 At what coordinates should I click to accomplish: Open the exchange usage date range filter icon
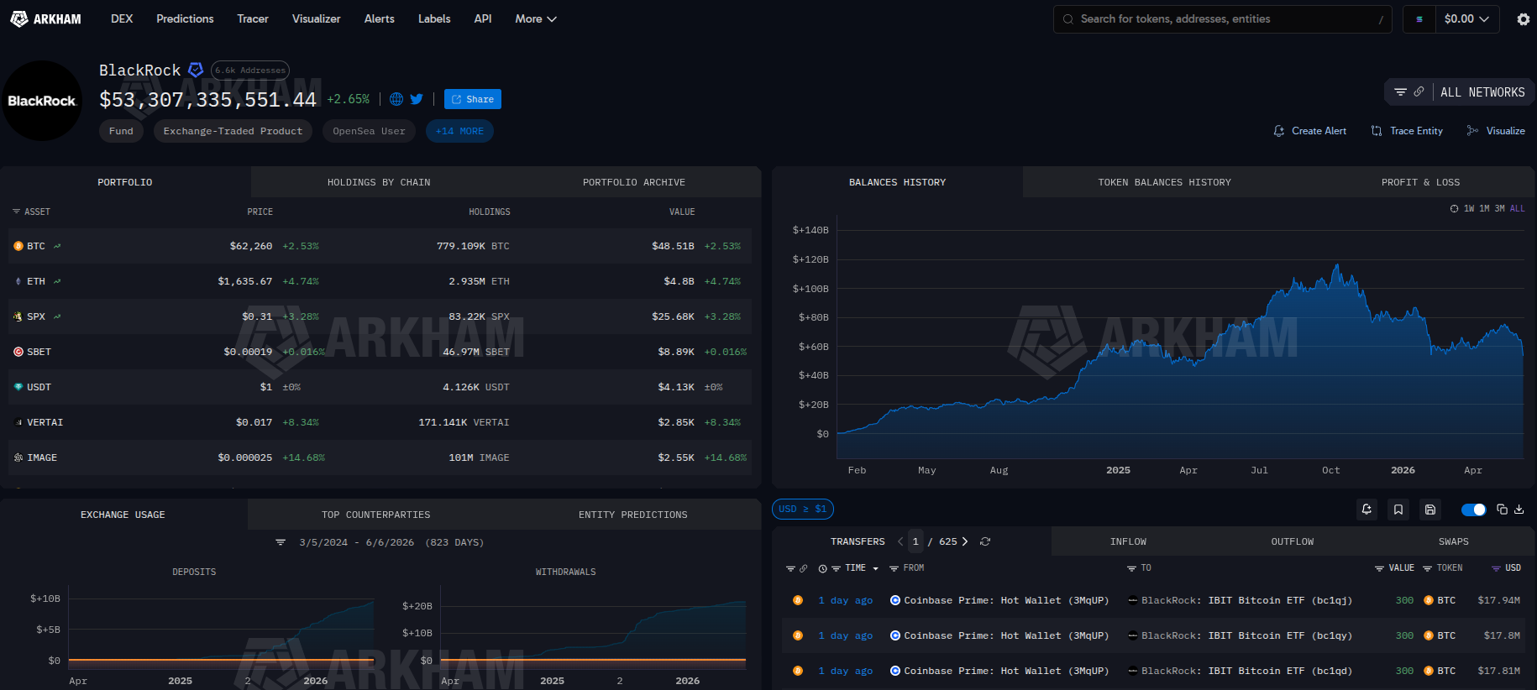pyautogui.click(x=281, y=542)
